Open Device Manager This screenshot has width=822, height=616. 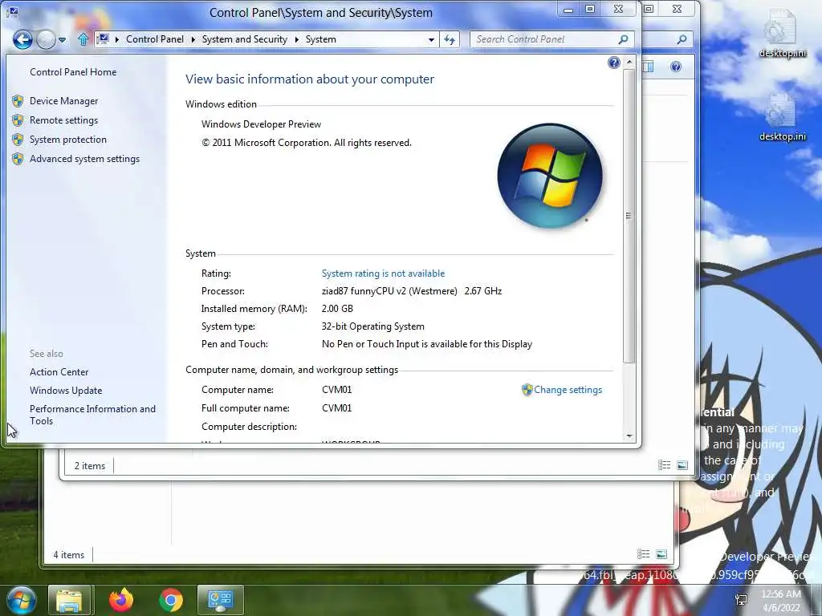[x=64, y=100]
